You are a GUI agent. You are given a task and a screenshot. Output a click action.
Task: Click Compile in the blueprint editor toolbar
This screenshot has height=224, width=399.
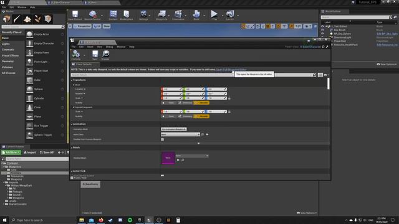click(x=76, y=55)
